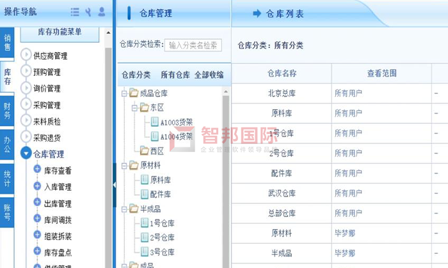Collapse 成品仓库 tree node toggle
Screen dimensions: 448x268
click(124, 93)
